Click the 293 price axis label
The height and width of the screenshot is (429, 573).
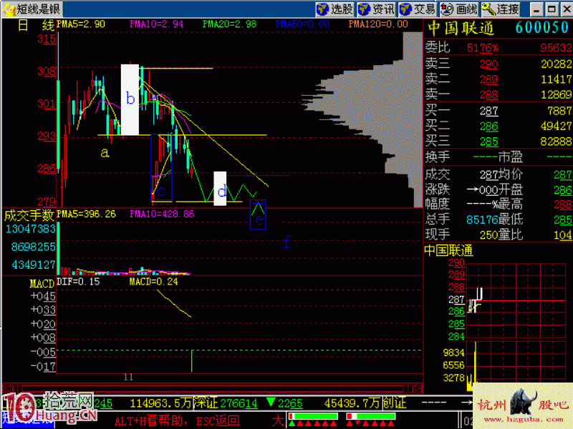(x=47, y=137)
